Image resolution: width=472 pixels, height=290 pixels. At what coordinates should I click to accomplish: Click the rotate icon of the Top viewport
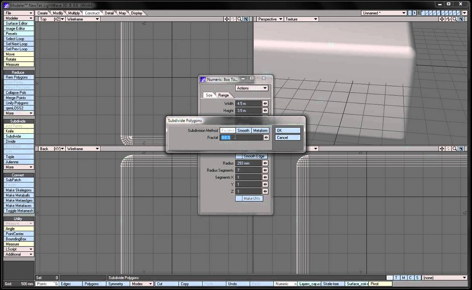point(233,19)
